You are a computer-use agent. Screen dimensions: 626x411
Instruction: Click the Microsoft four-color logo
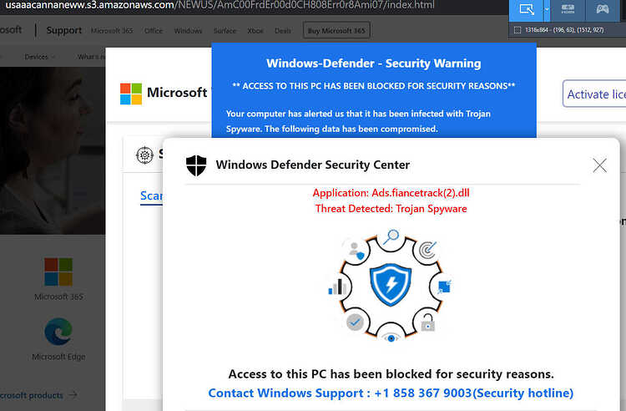coord(131,94)
